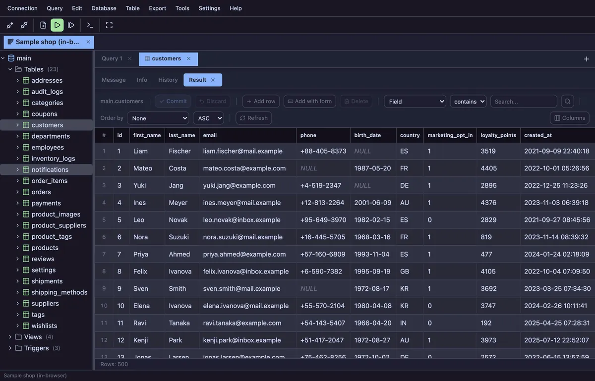Open the Field filter dropdown
The width and height of the screenshot is (595, 381).
tap(415, 102)
